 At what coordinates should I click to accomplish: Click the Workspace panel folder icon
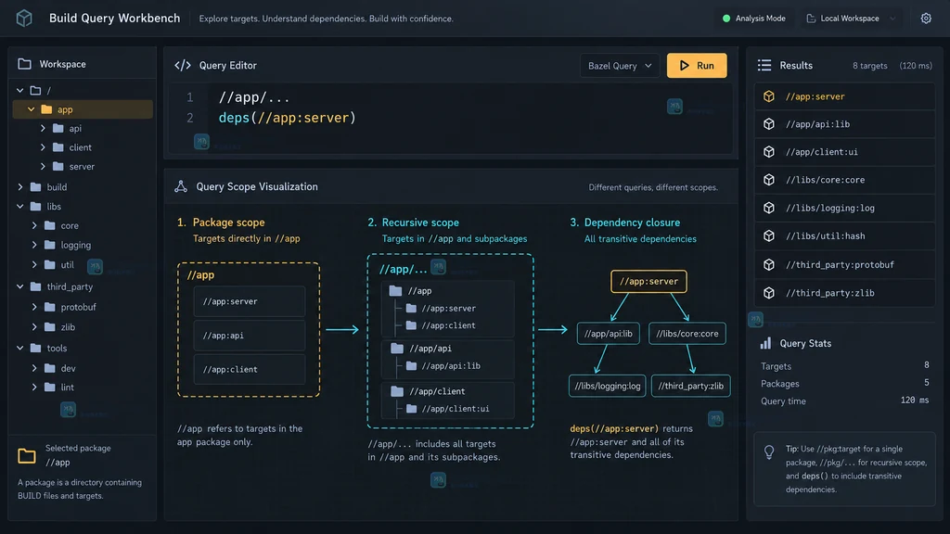click(x=24, y=64)
